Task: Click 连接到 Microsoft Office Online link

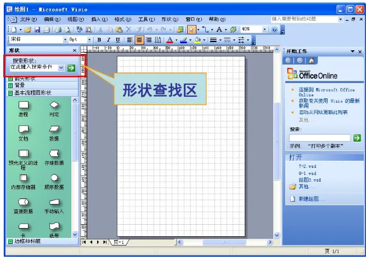Action: (326, 92)
